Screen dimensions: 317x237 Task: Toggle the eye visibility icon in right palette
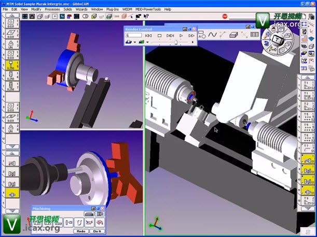point(304,47)
